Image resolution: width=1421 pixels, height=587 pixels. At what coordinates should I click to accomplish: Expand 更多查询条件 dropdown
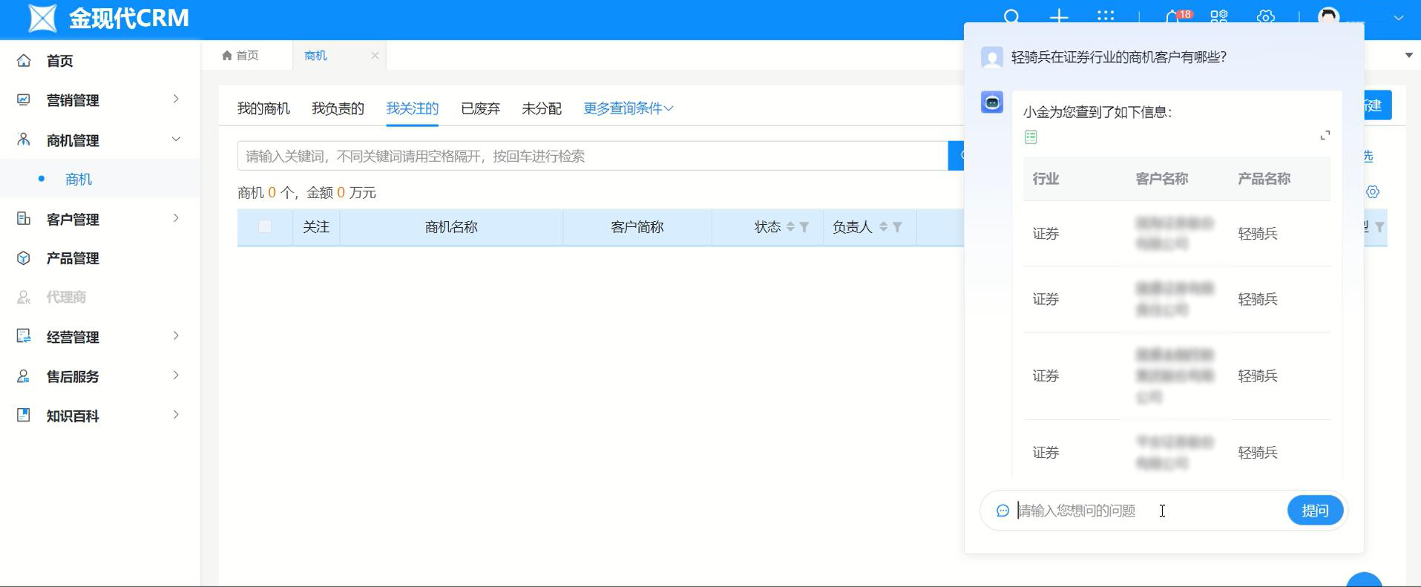click(x=628, y=108)
